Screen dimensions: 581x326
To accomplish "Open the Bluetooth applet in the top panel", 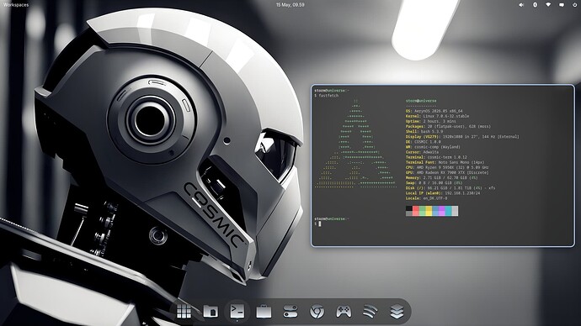I will 535,5.
